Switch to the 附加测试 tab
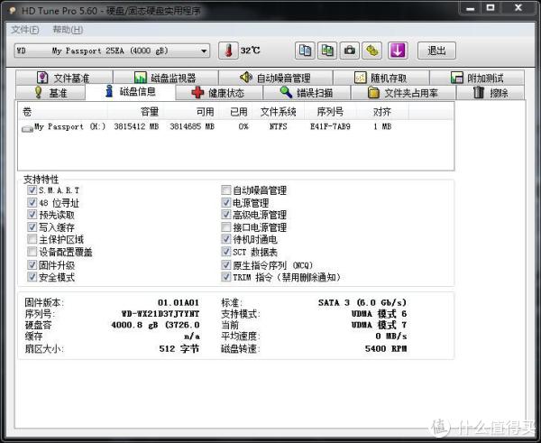 [477, 78]
